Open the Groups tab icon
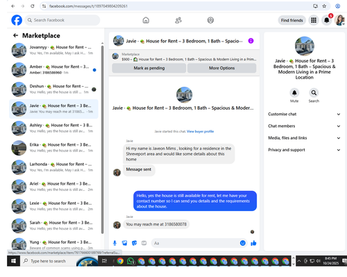The width and height of the screenshot is (347, 277). (210, 20)
